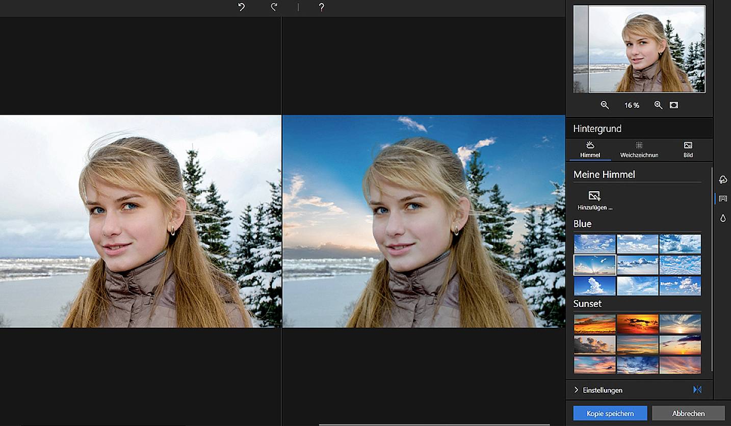
Task: Open Help via the question mark icon
Action: point(321,7)
